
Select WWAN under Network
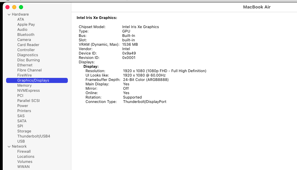click(x=23, y=167)
